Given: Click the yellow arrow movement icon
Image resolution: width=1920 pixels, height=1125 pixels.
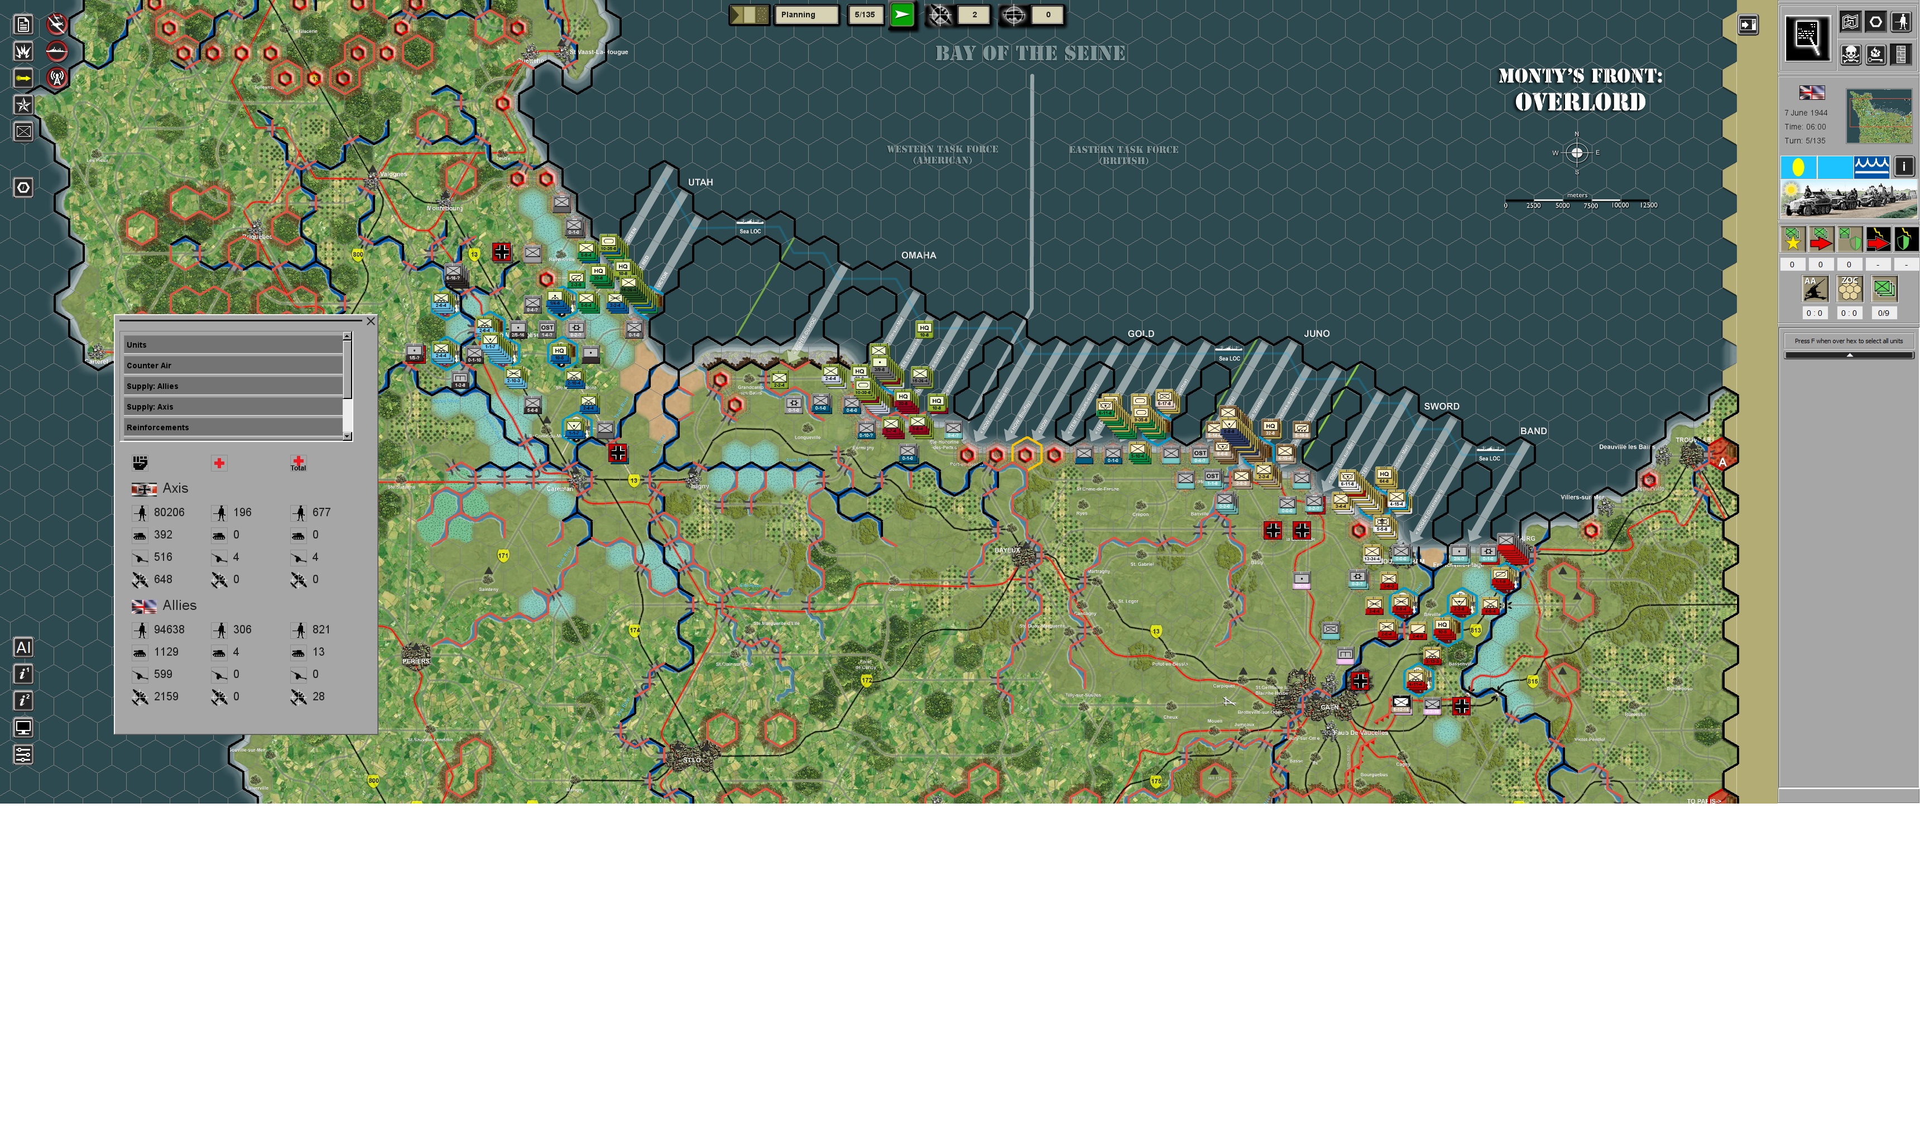Looking at the screenshot, I should point(23,78).
